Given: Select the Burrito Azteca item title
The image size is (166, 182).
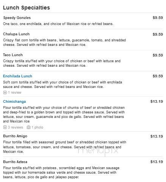Looking at the screenshot, I should [x=15, y=162].
